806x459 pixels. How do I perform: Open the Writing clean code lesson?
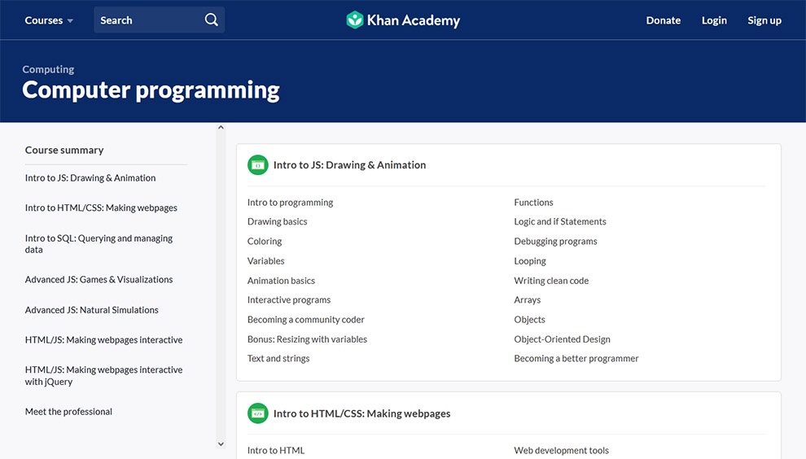[551, 281]
